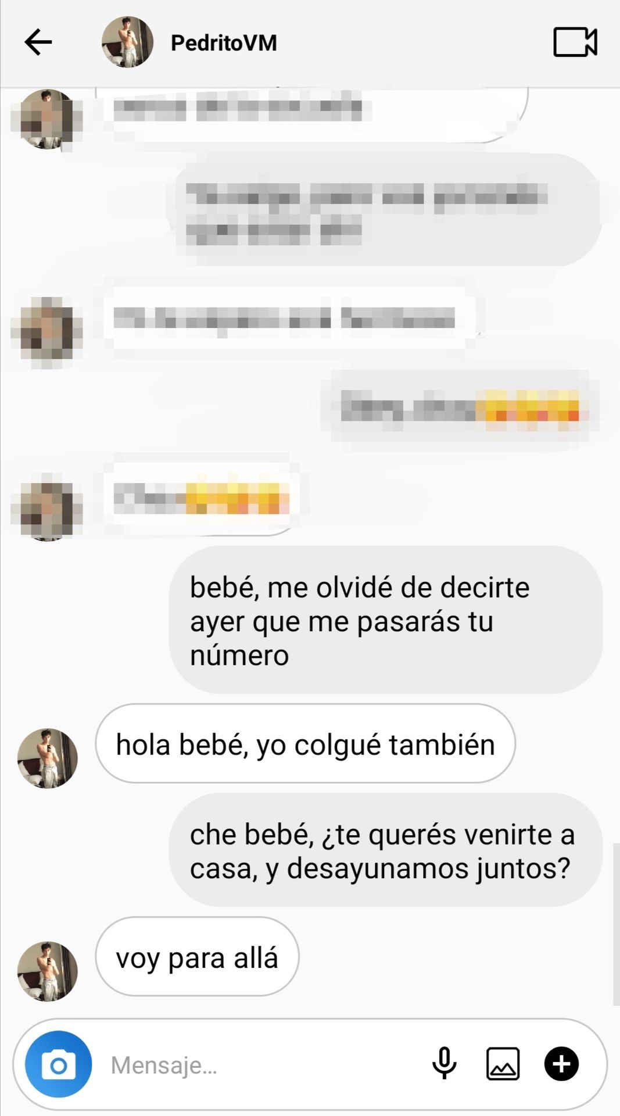620x1116 pixels.
Task: Tap the pixelated avatar at top of chat
Action: (46, 119)
